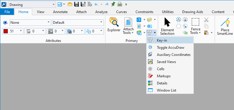Screen dimensions: 234x110
Task: Activate the Element Selection arrow tool
Action: 167,26
